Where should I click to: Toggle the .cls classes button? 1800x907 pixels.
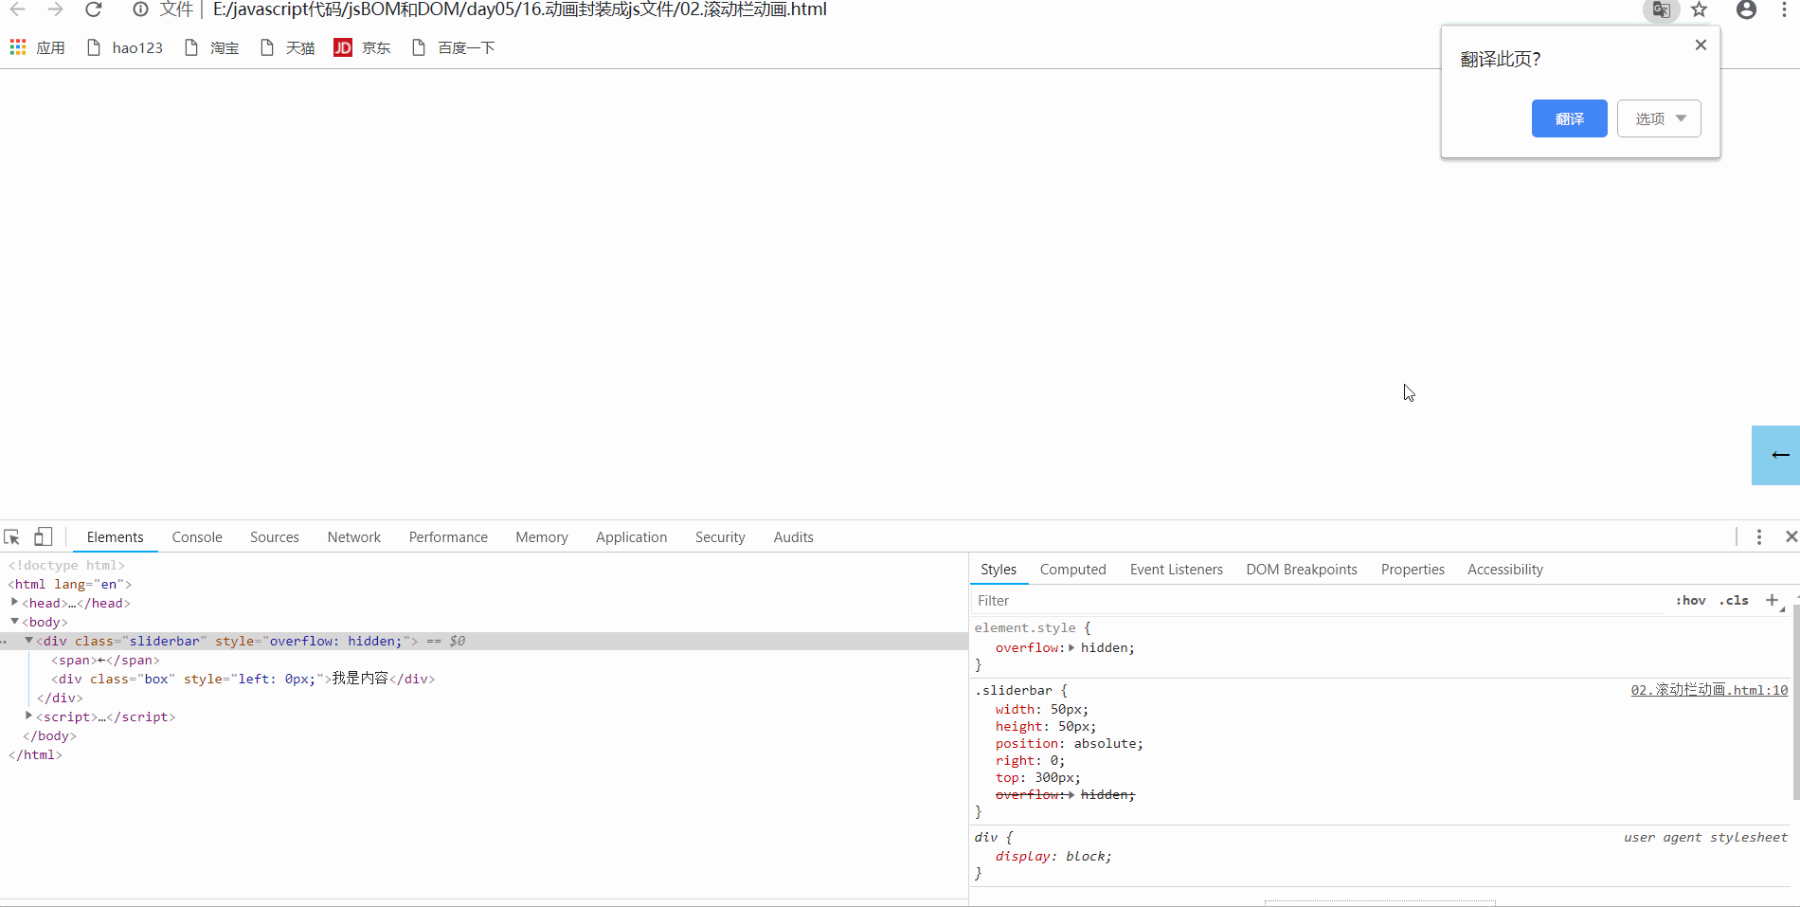point(1734,600)
